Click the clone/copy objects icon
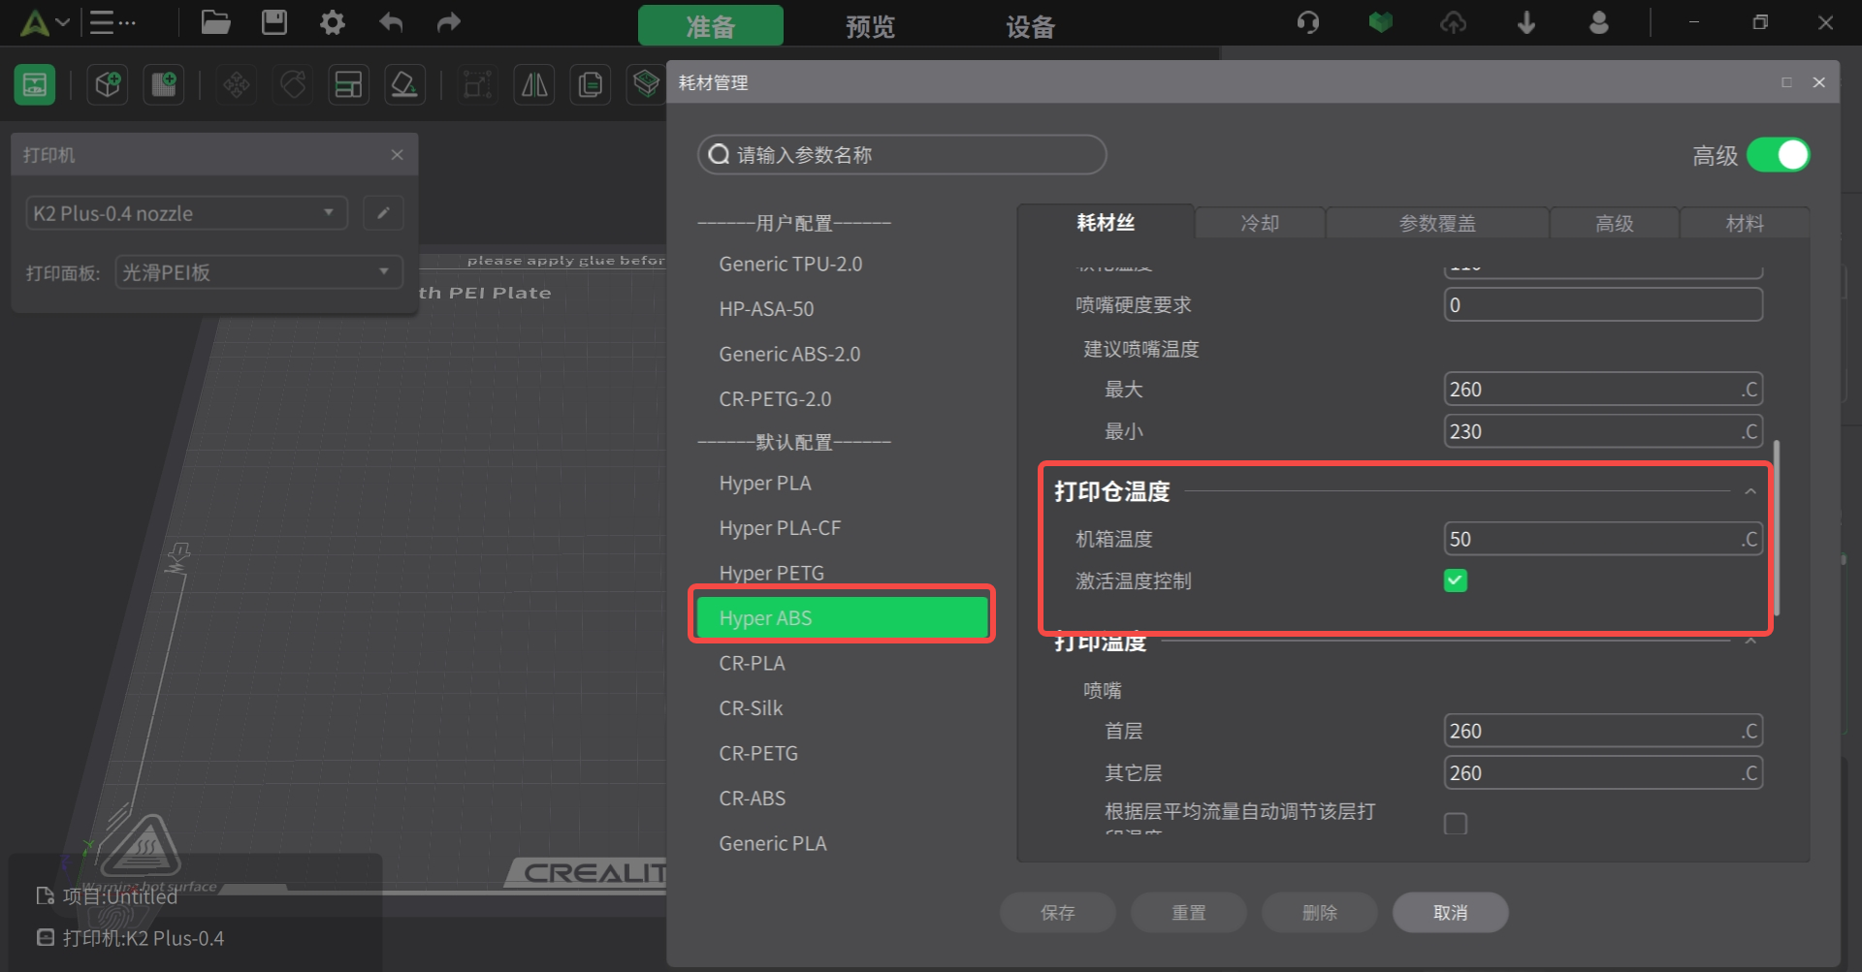 (591, 85)
